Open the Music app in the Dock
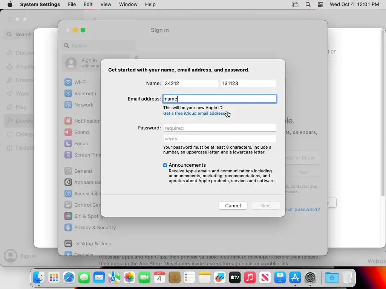The width and height of the screenshot is (386, 289). 250,278
